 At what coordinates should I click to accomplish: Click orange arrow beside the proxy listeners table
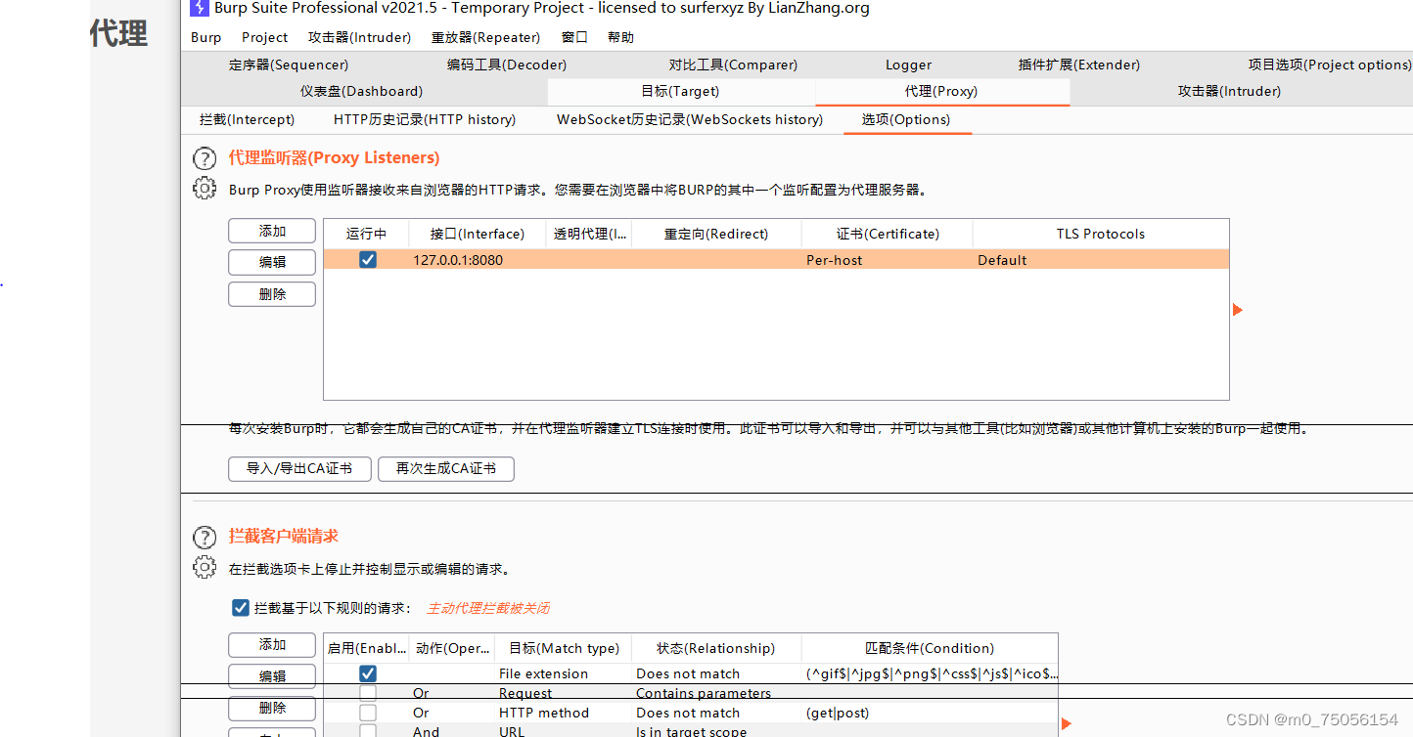click(1238, 310)
